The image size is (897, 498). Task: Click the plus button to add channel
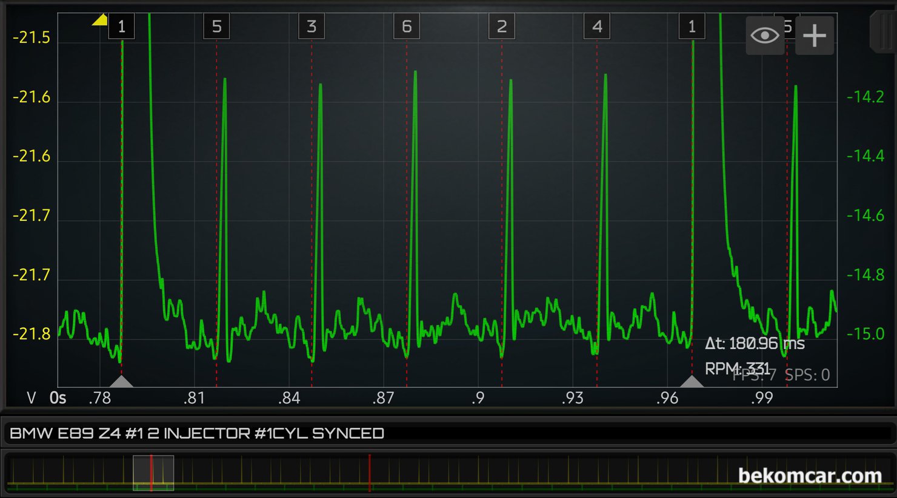coord(814,36)
